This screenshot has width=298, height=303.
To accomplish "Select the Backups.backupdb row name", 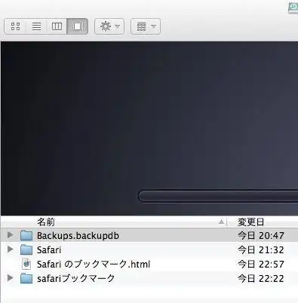I will point(78,236).
